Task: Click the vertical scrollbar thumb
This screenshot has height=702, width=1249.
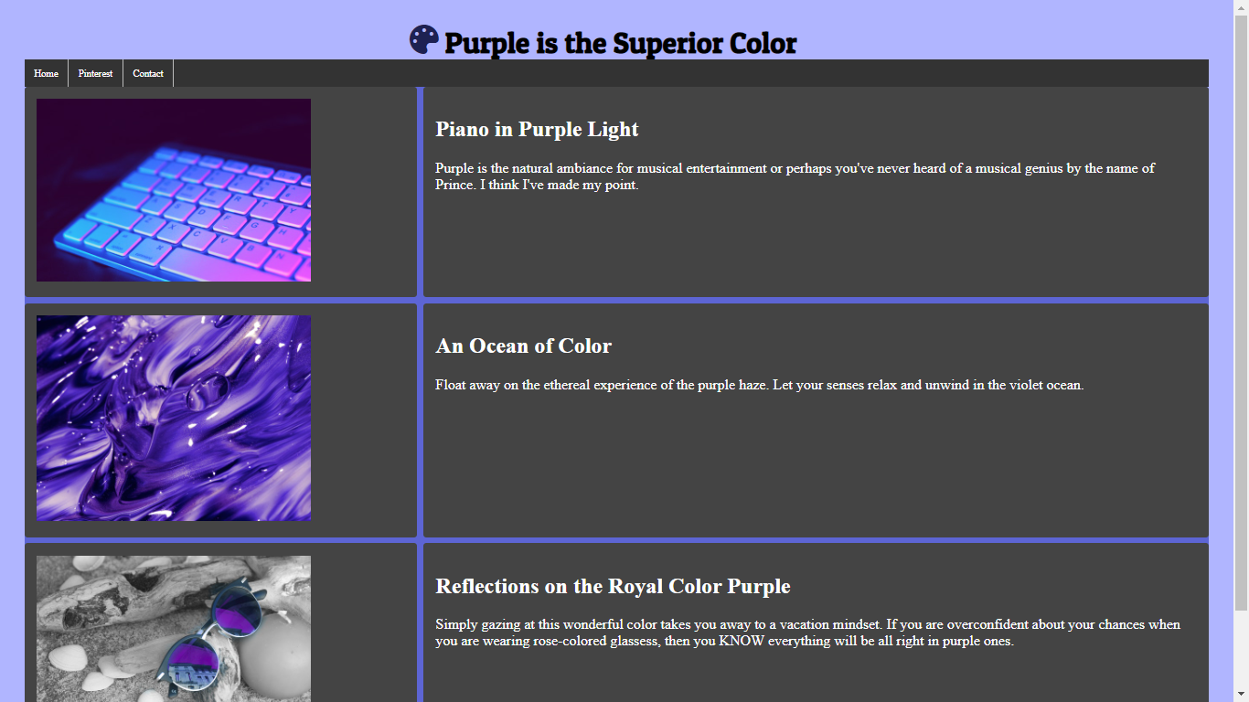Action: [1241, 311]
